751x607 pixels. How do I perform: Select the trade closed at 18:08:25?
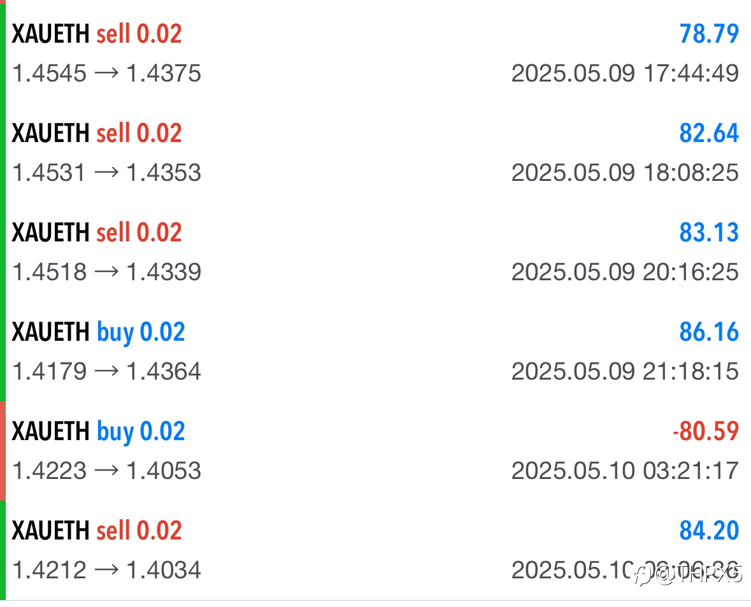click(376, 152)
